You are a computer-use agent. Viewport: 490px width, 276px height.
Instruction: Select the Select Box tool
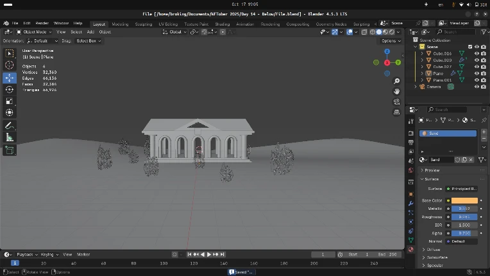[10, 53]
